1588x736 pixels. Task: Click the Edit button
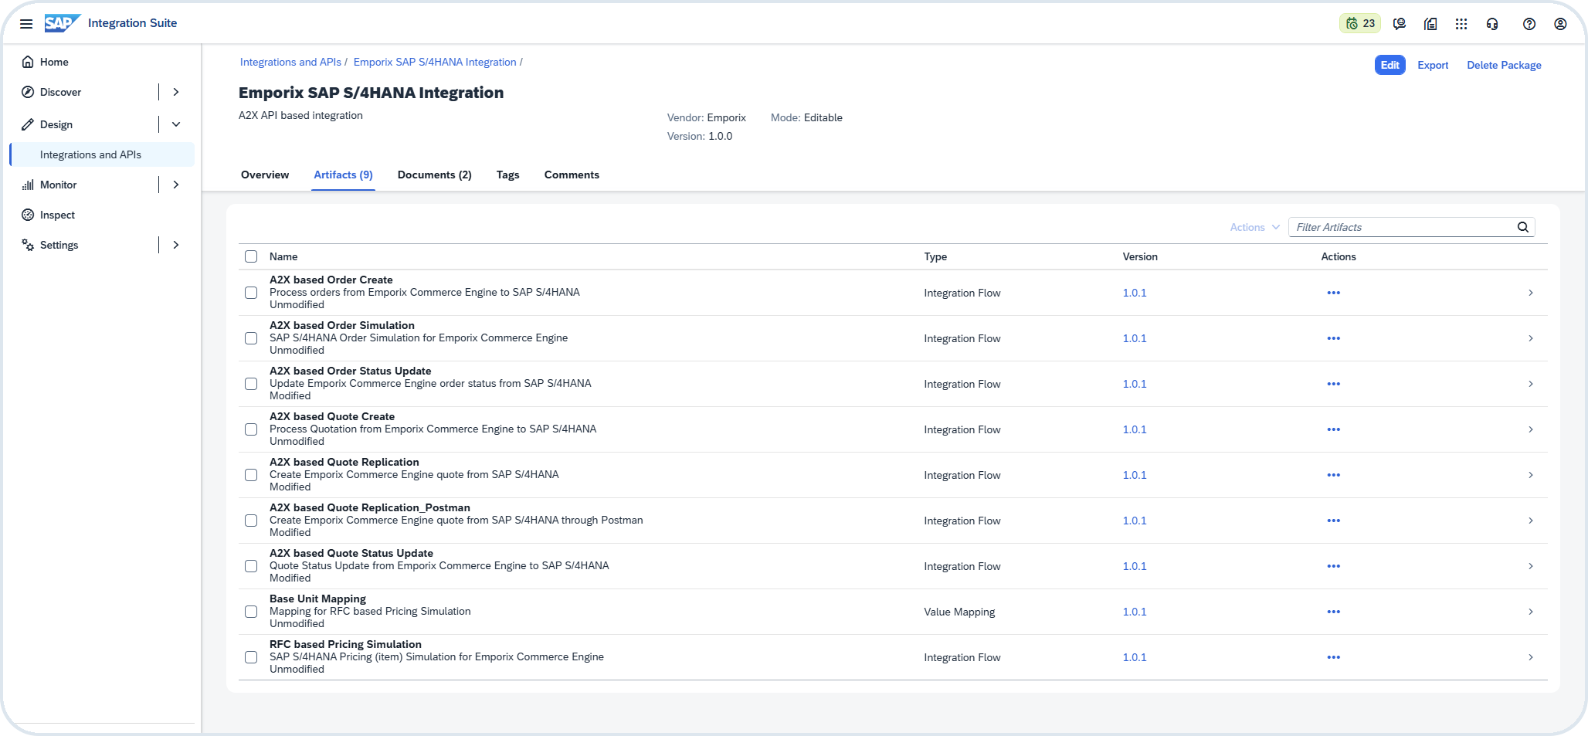pyautogui.click(x=1389, y=65)
